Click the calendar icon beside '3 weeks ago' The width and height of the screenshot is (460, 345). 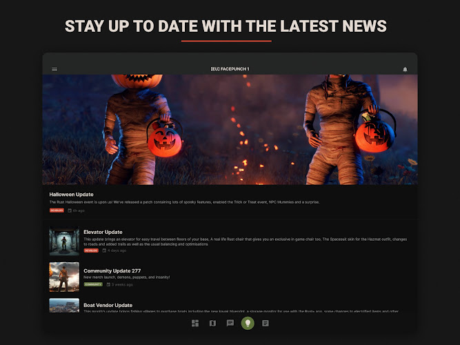pos(108,284)
